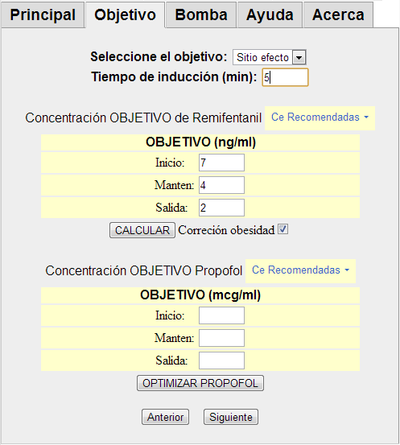Open the Bomba tab

click(201, 15)
